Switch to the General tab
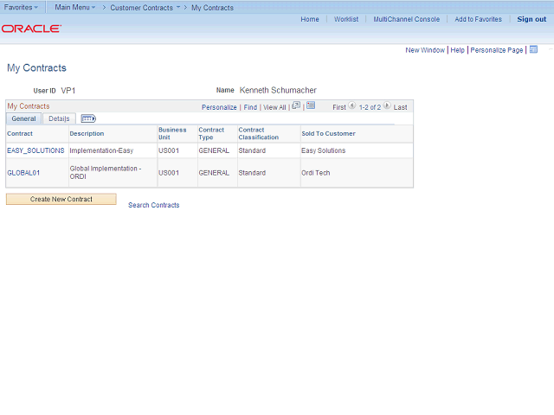Image resolution: width=554 pixels, height=415 pixels. (x=23, y=118)
